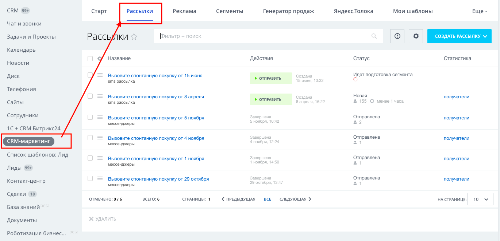The width and height of the screenshot is (500, 241).
Task: Click the favorites star next to Рассылки title
Action: click(x=134, y=36)
